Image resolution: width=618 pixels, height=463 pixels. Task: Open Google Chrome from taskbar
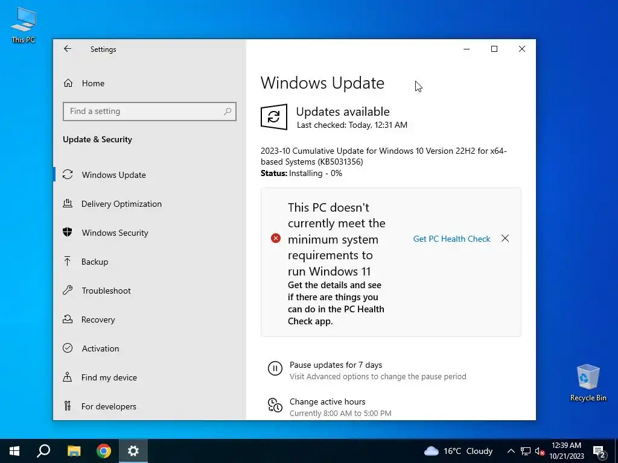pyautogui.click(x=104, y=451)
